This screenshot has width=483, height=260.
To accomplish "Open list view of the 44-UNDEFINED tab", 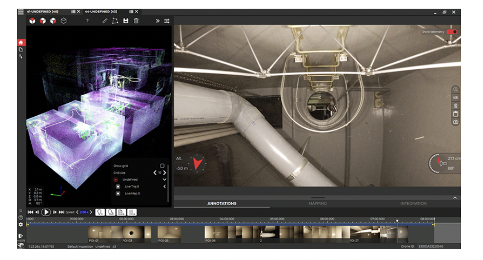I will pyautogui.click(x=131, y=11).
